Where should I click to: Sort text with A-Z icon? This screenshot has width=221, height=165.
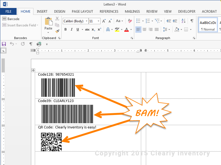click(x=183, y=21)
